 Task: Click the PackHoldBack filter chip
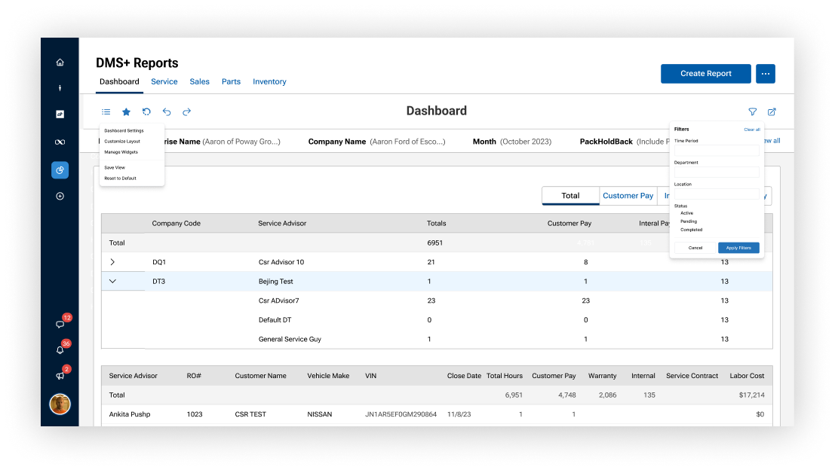click(625, 142)
